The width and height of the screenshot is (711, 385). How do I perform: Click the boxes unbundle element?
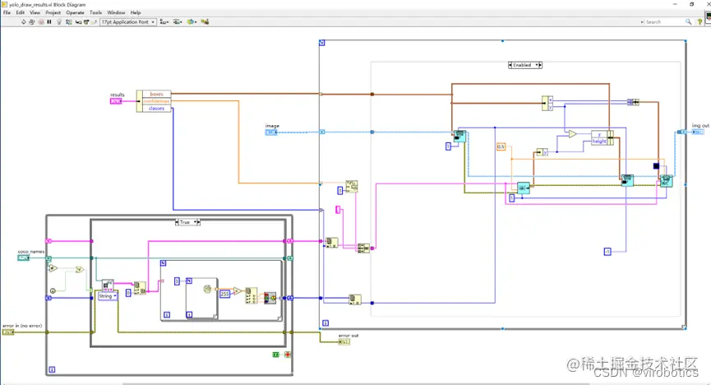[x=156, y=94]
